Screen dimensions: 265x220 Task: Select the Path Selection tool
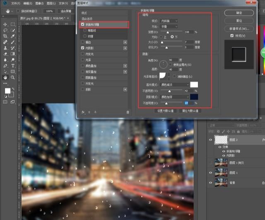click(x=5, y=72)
